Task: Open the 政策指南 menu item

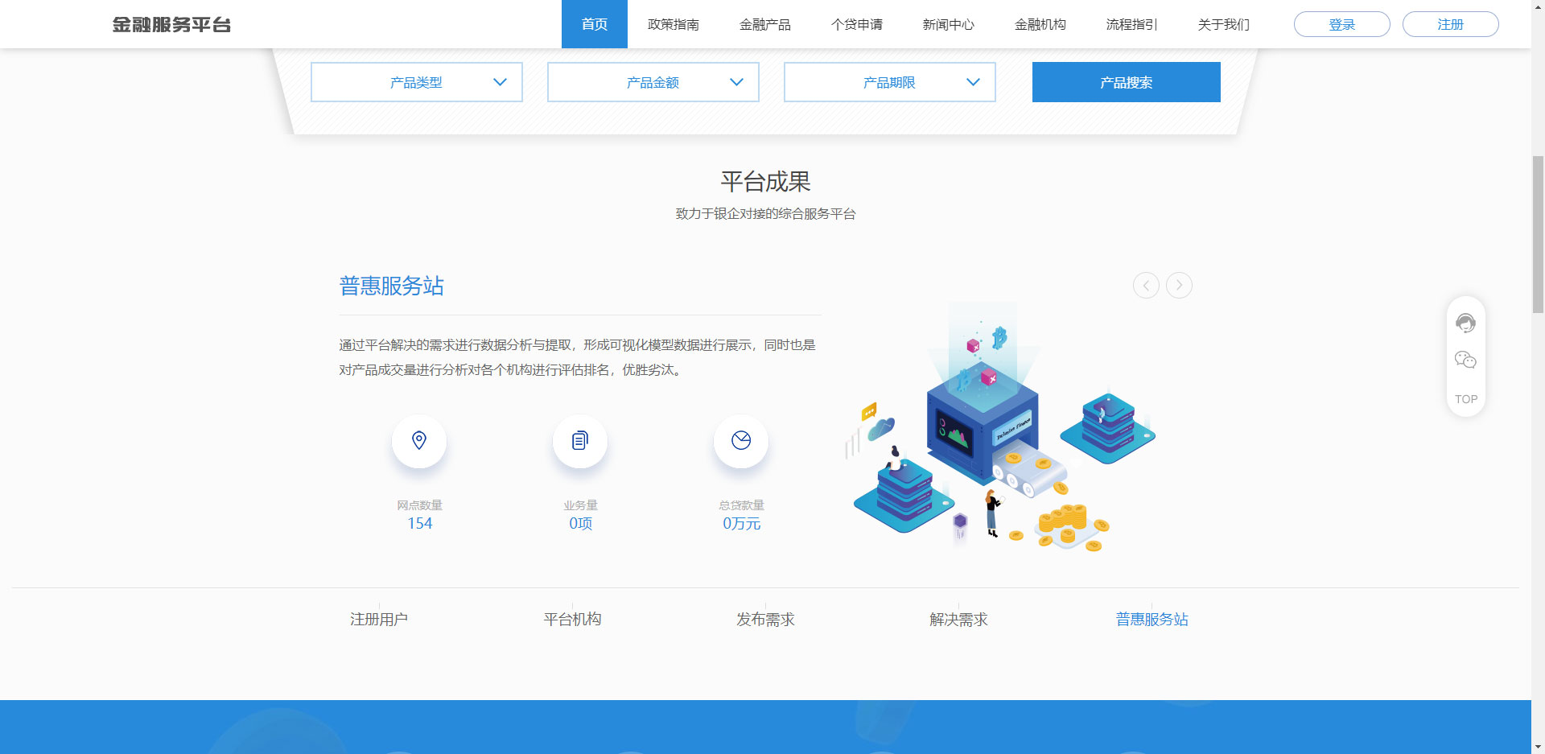Action: coord(673,24)
